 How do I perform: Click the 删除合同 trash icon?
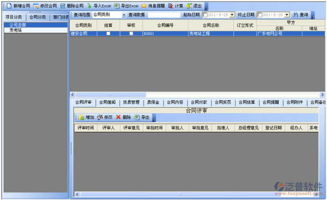63,6
